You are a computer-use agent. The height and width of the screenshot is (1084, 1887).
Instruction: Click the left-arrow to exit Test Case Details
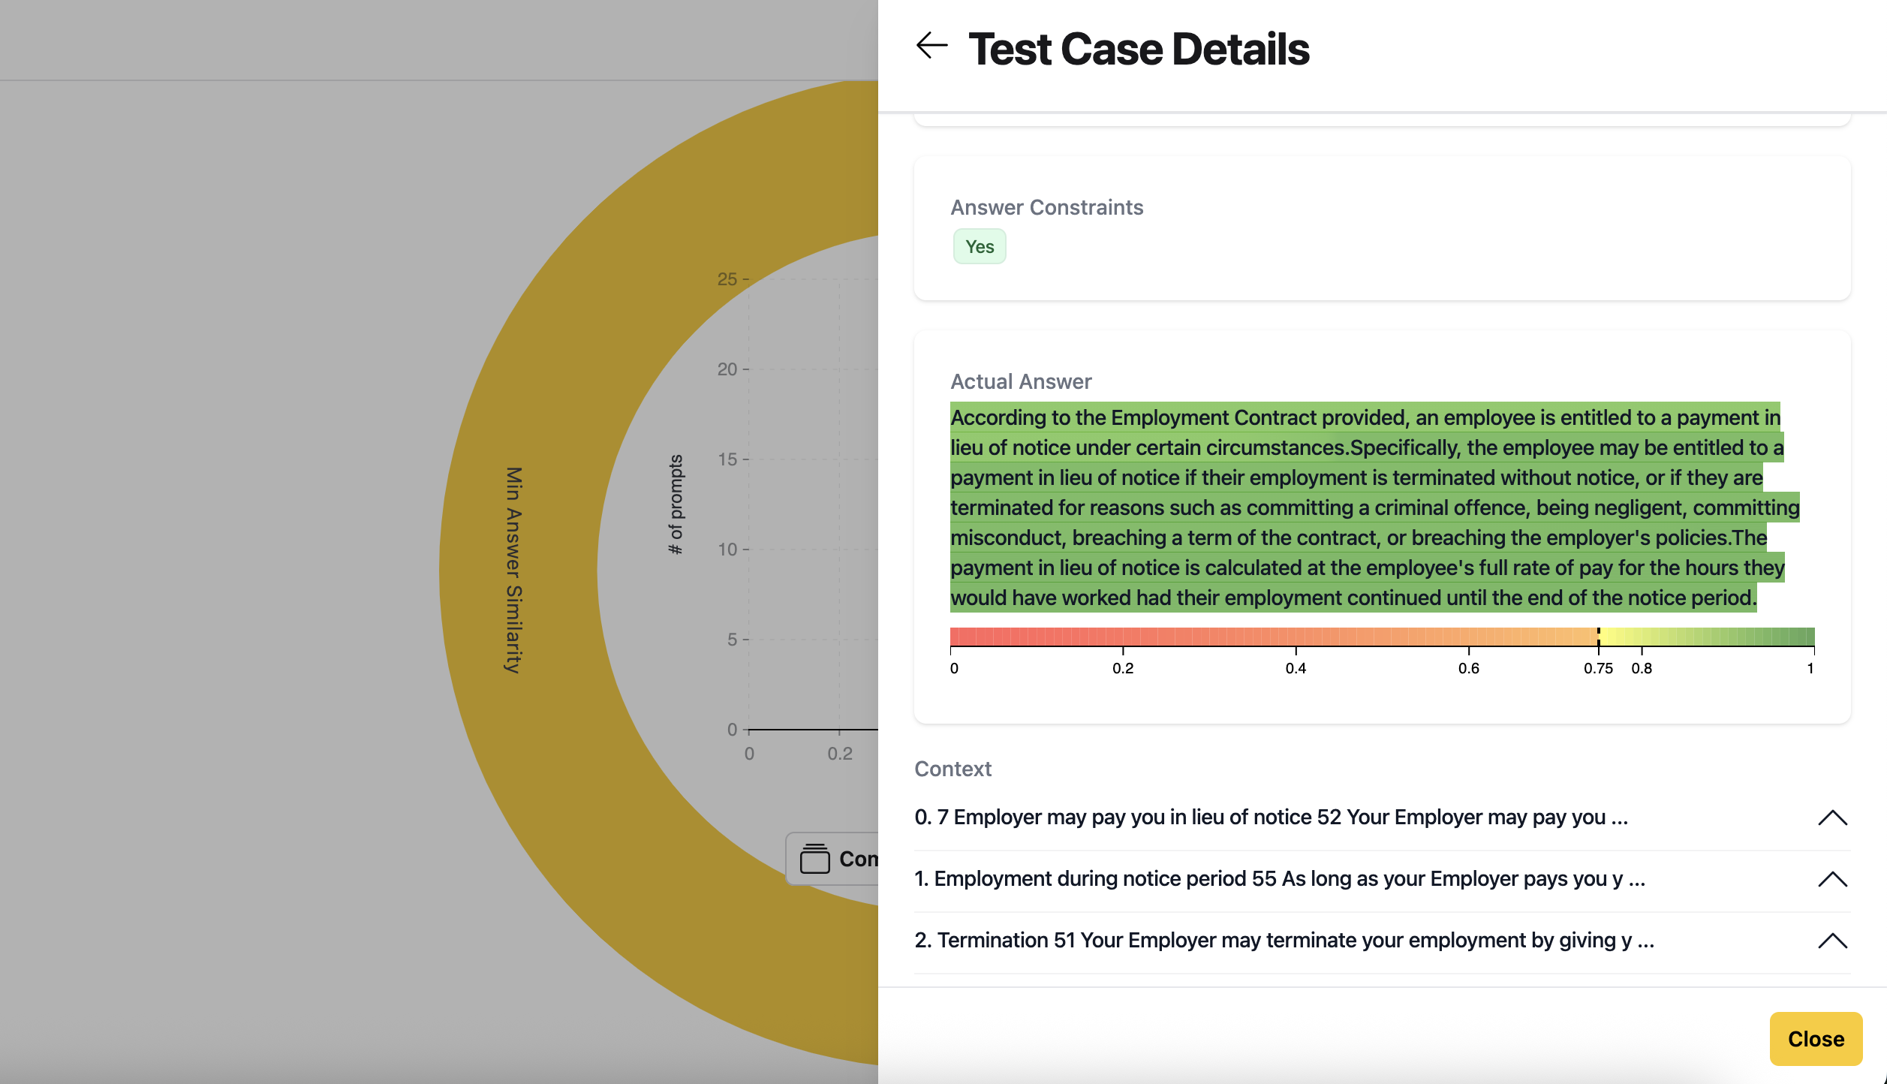coord(931,47)
